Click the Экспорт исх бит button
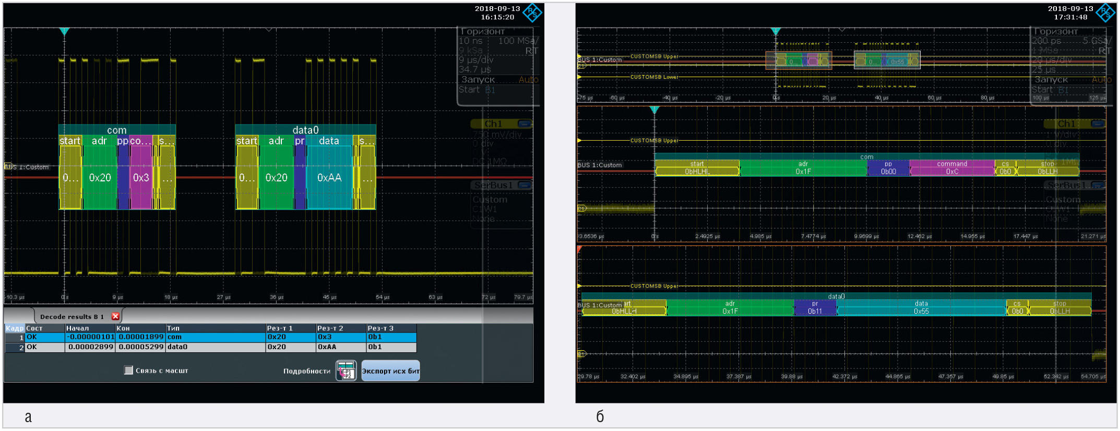Viewport: 1120px width, 431px height. [x=390, y=371]
